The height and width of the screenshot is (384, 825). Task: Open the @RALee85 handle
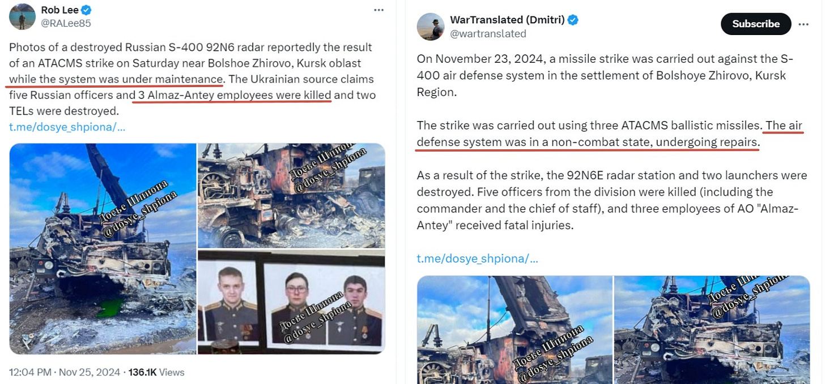[x=66, y=23]
